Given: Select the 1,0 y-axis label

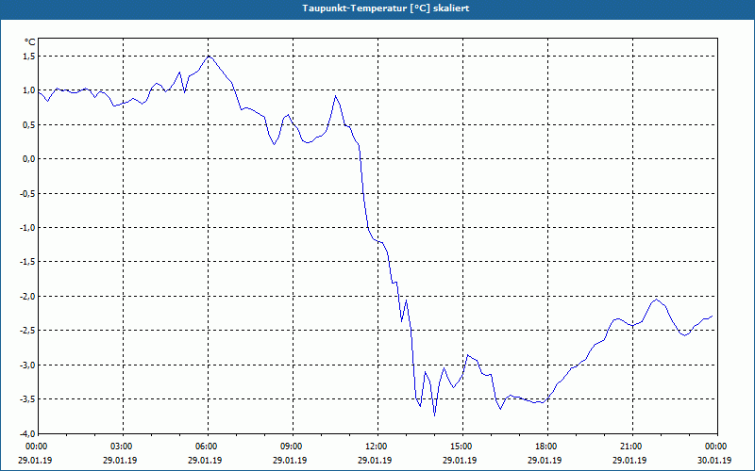Looking at the screenshot, I should pos(29,90).
